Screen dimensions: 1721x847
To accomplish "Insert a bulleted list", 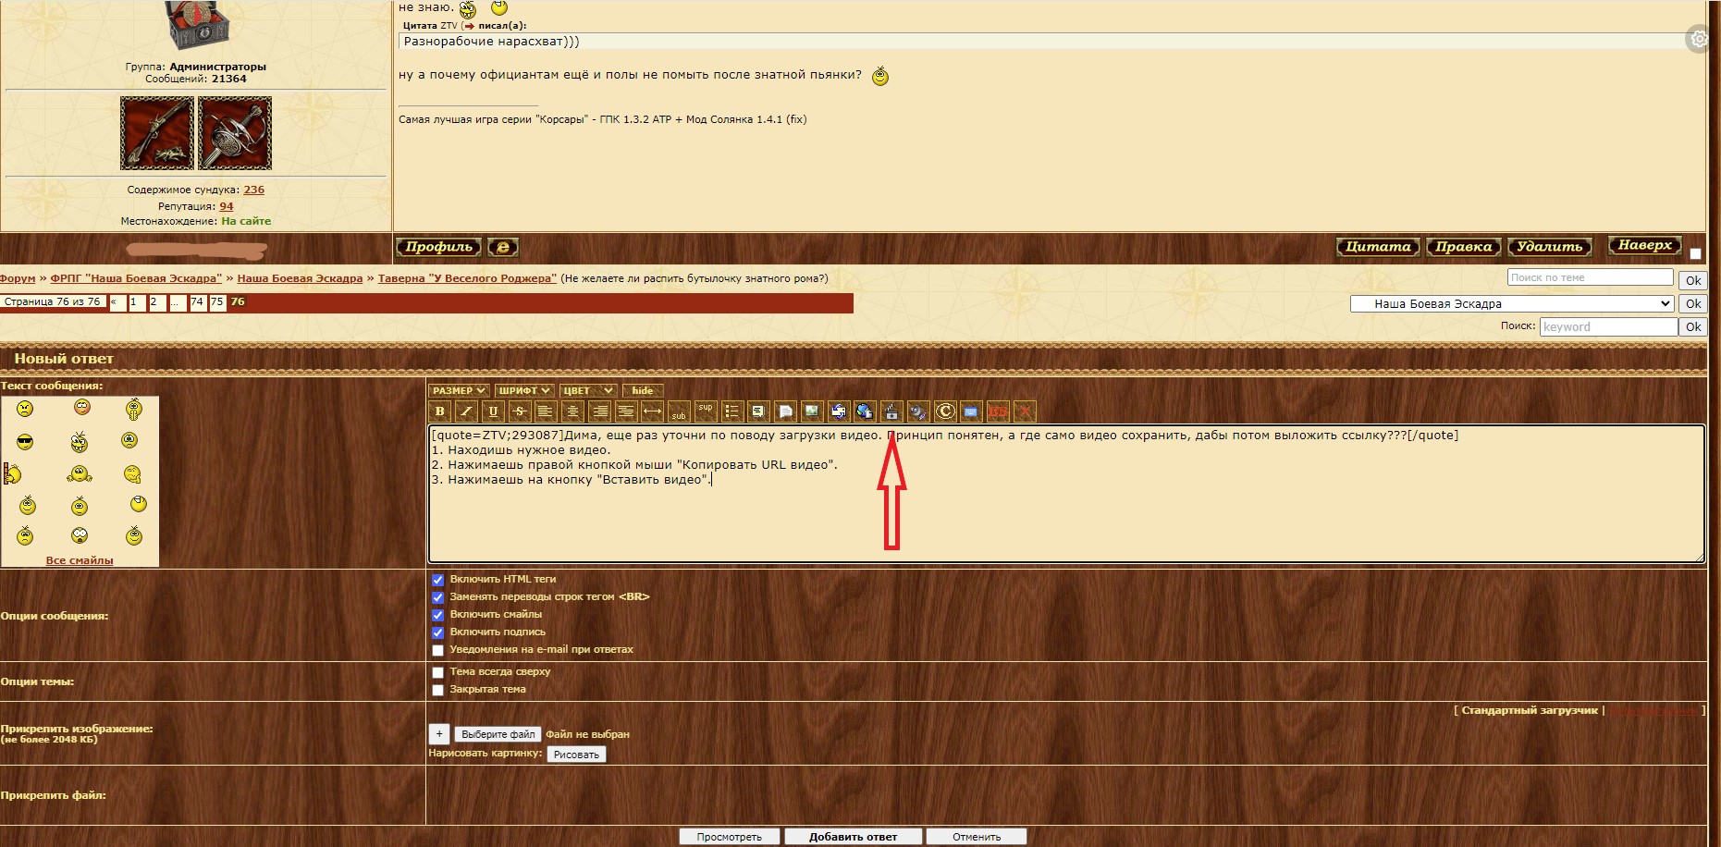I will [x=731, y=411].
